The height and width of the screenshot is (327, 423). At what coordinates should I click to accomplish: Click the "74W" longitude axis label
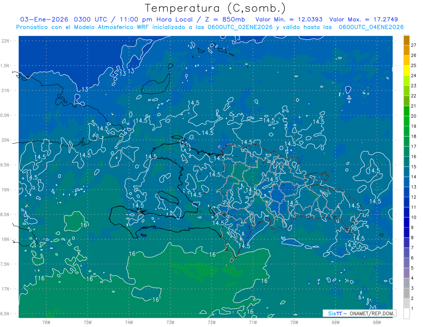click(x=129, y=322)
